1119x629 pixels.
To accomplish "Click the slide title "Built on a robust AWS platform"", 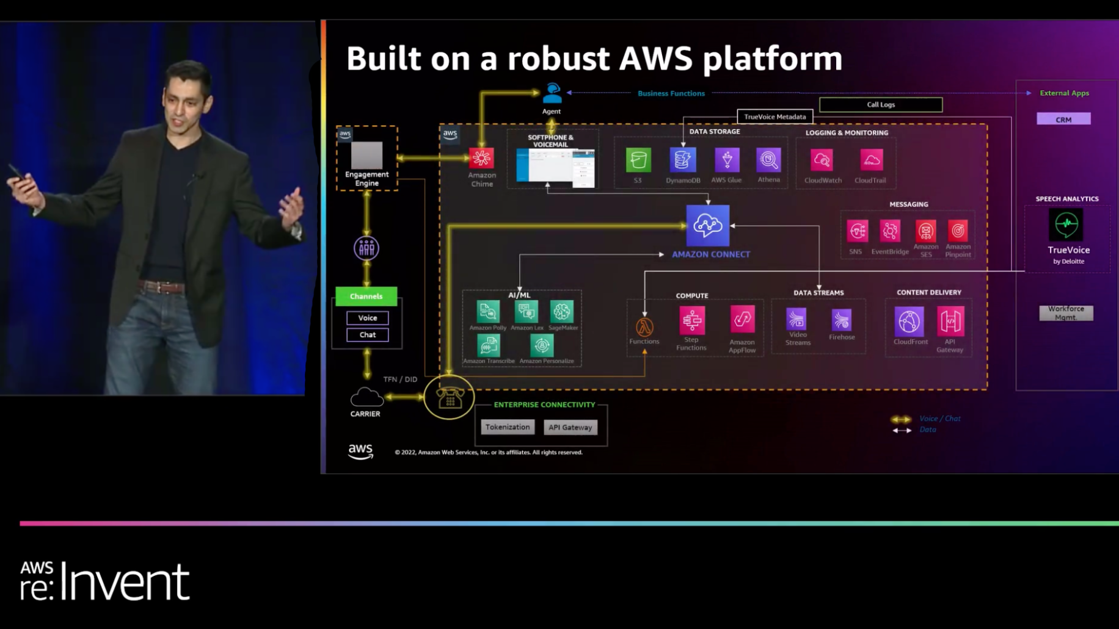I will coord(594,59).
